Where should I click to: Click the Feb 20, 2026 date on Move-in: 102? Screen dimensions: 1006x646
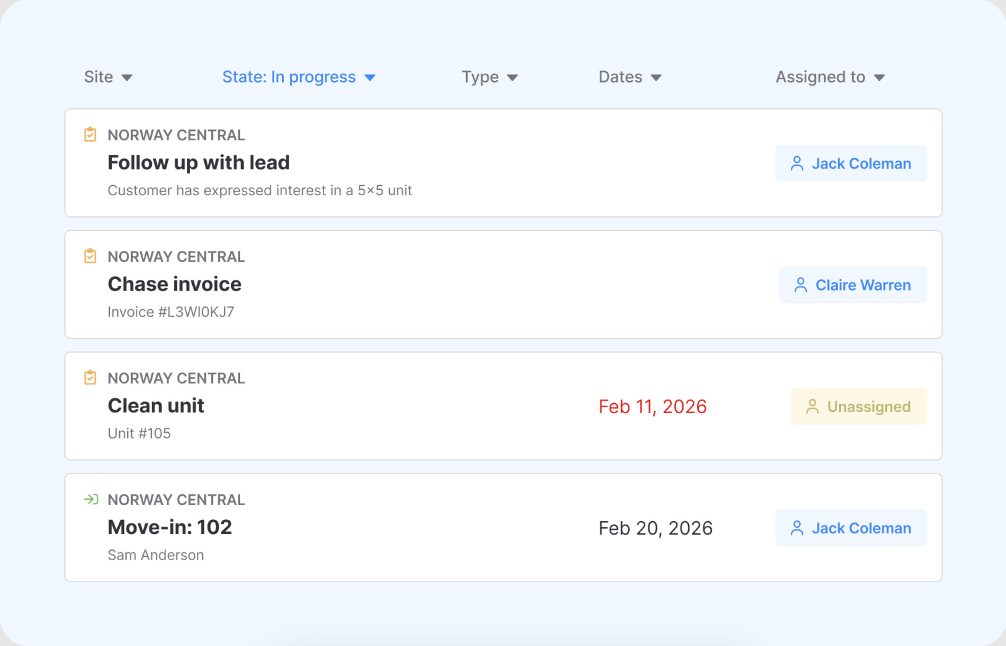656,528
